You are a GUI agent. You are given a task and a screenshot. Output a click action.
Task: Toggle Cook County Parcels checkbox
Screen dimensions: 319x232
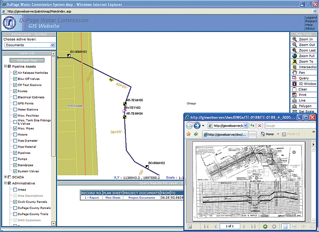tap(15, 202)
